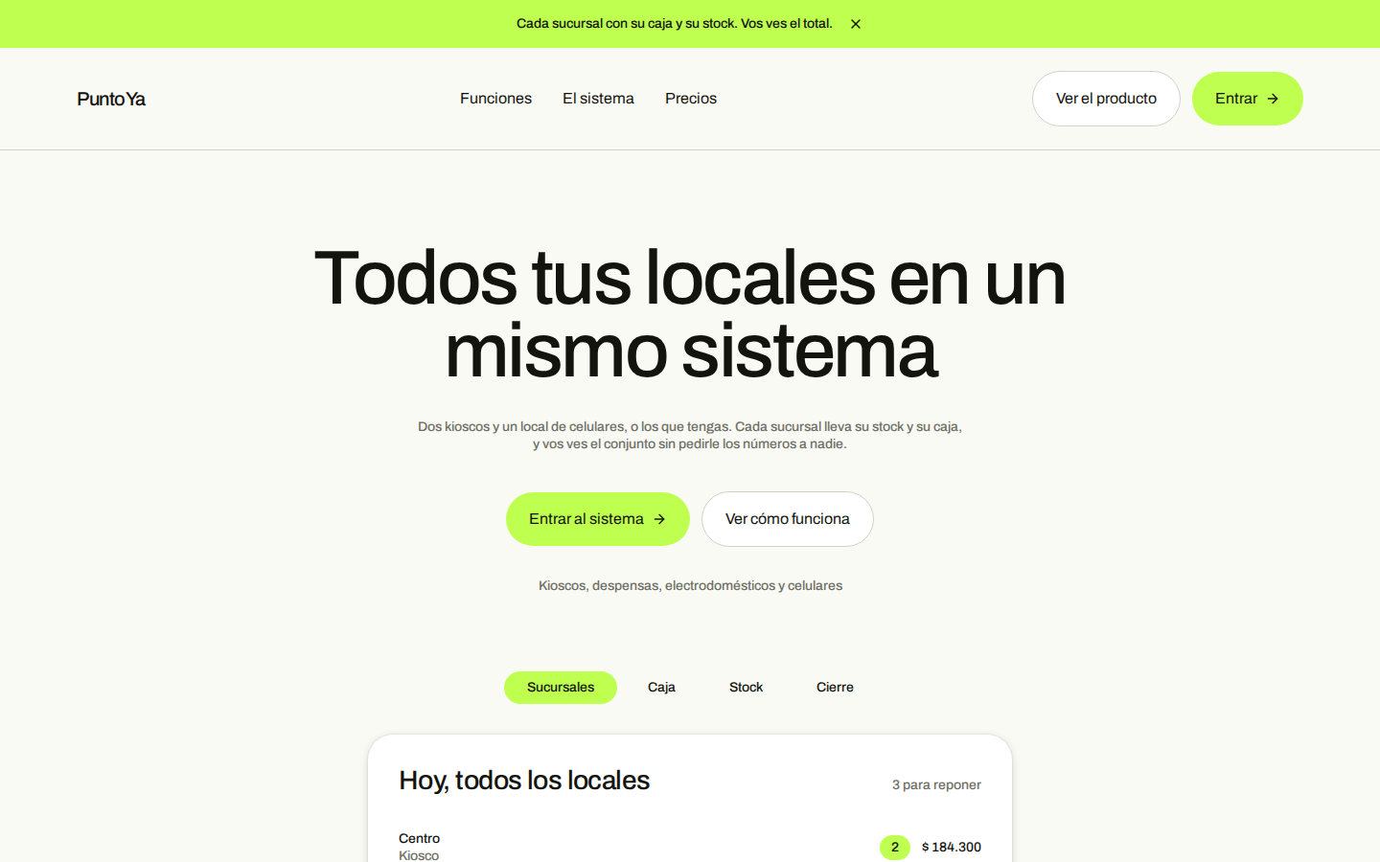The height and width of the screenshot is (862, 1380).
Task: Click the green badge showing 2
Action: tap(895, 847)
